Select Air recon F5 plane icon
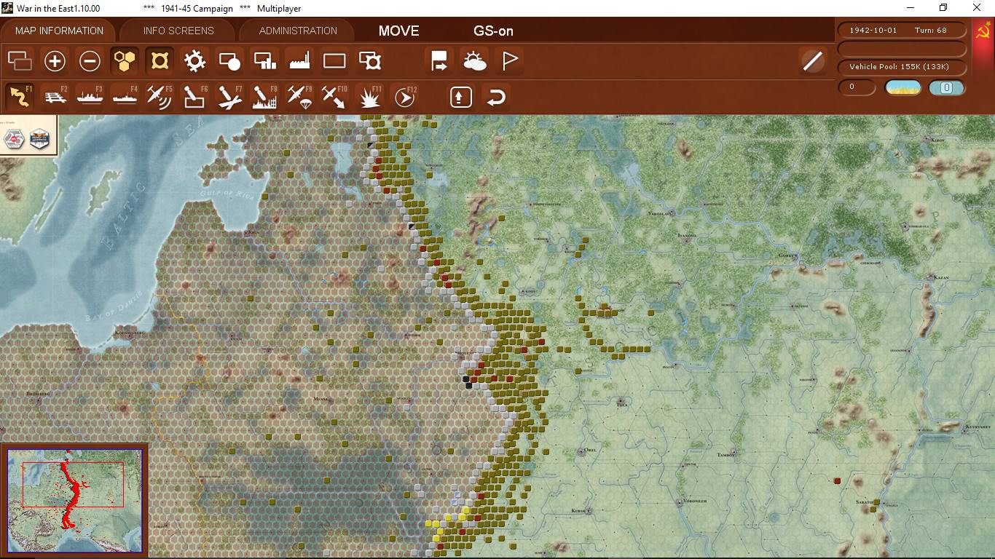Screen dimensions: 995x559 tap(160, 96)
